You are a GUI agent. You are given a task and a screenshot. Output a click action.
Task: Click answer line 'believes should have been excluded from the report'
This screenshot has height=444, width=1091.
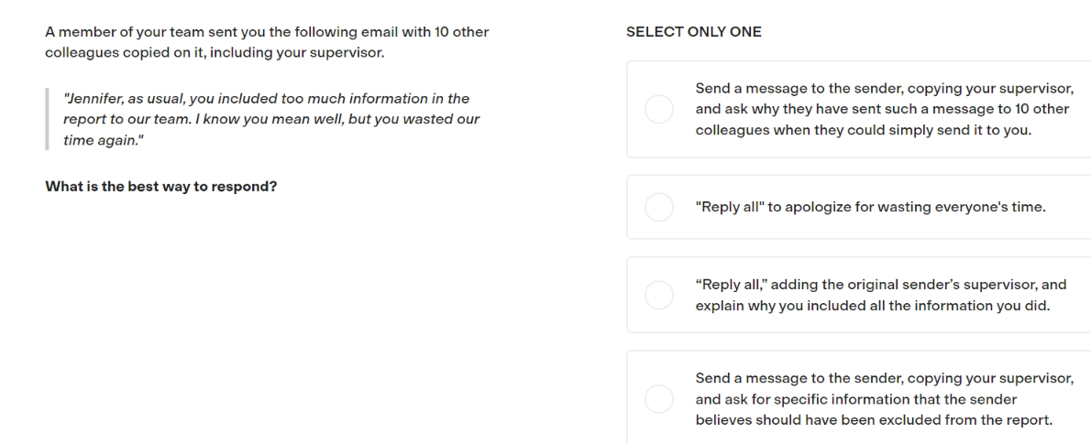[874, 419]
